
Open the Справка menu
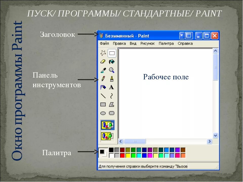tap(185, 43)
